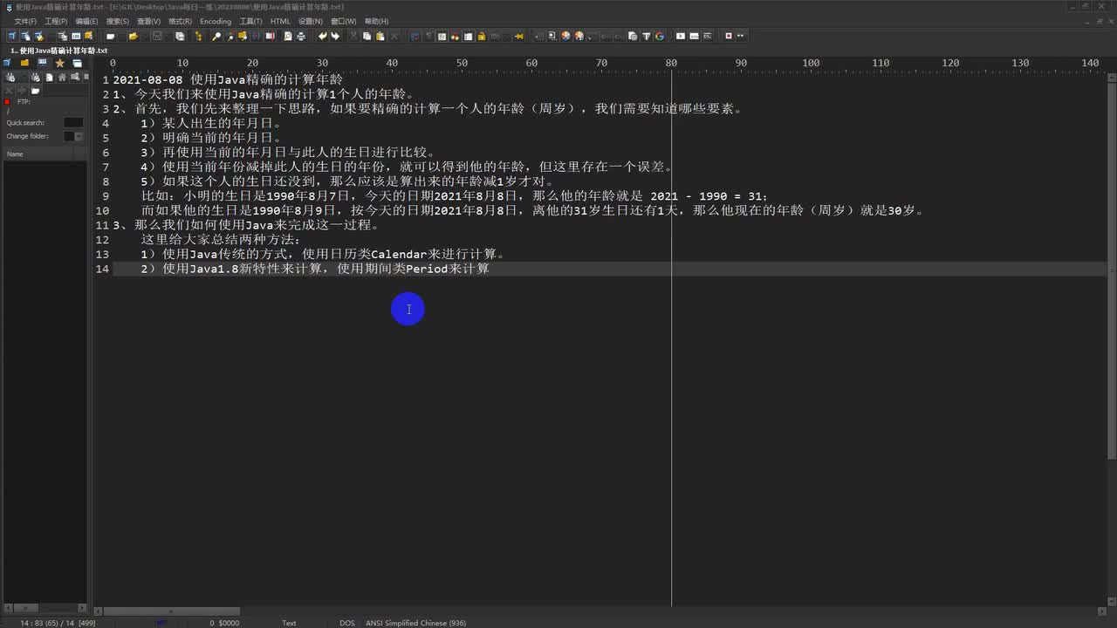Click the print preview toolbar icon
The height and width of the screenshot is (628, 1117).
288,36
